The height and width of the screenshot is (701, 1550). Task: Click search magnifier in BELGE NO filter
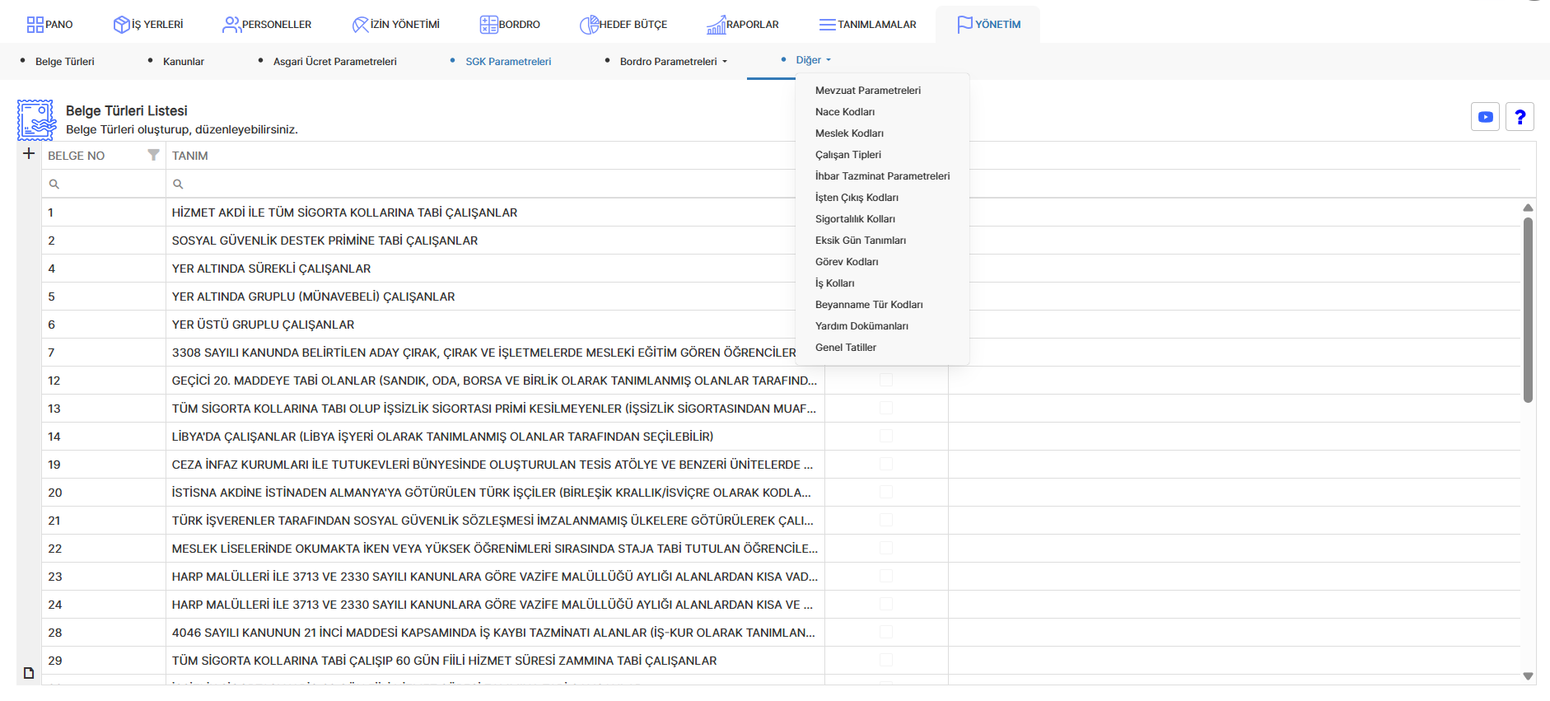point(54,184)
